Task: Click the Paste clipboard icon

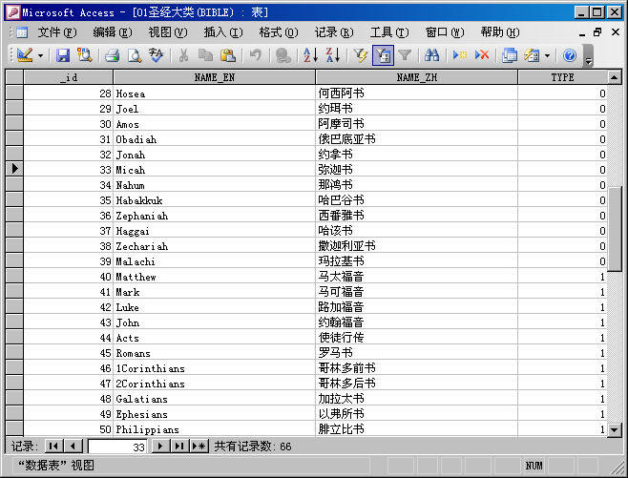Action: click(x=228, y=55)
